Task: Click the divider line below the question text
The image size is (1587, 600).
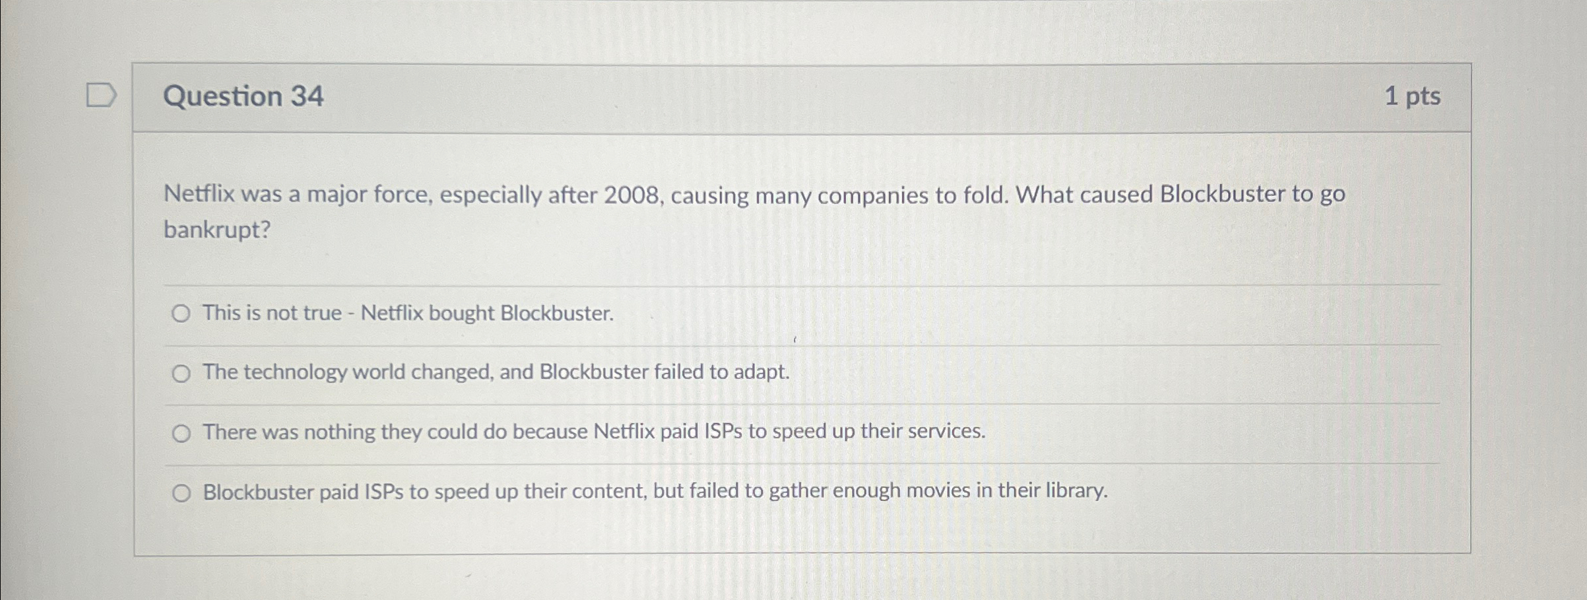Action: pyautogui.click(x=792, y=284)
